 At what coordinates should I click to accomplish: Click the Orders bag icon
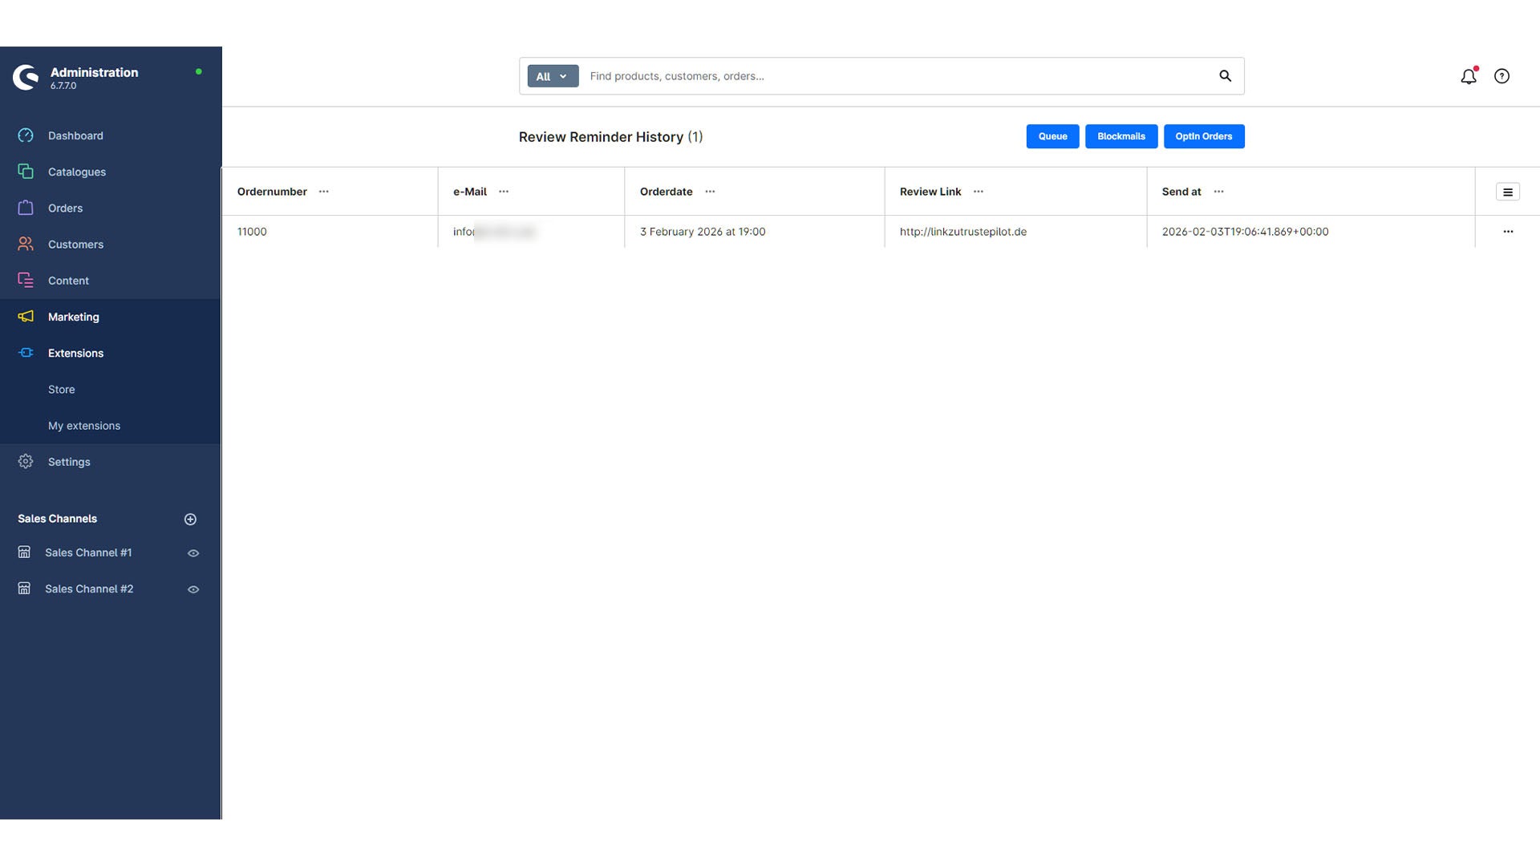tap(26, 208)
